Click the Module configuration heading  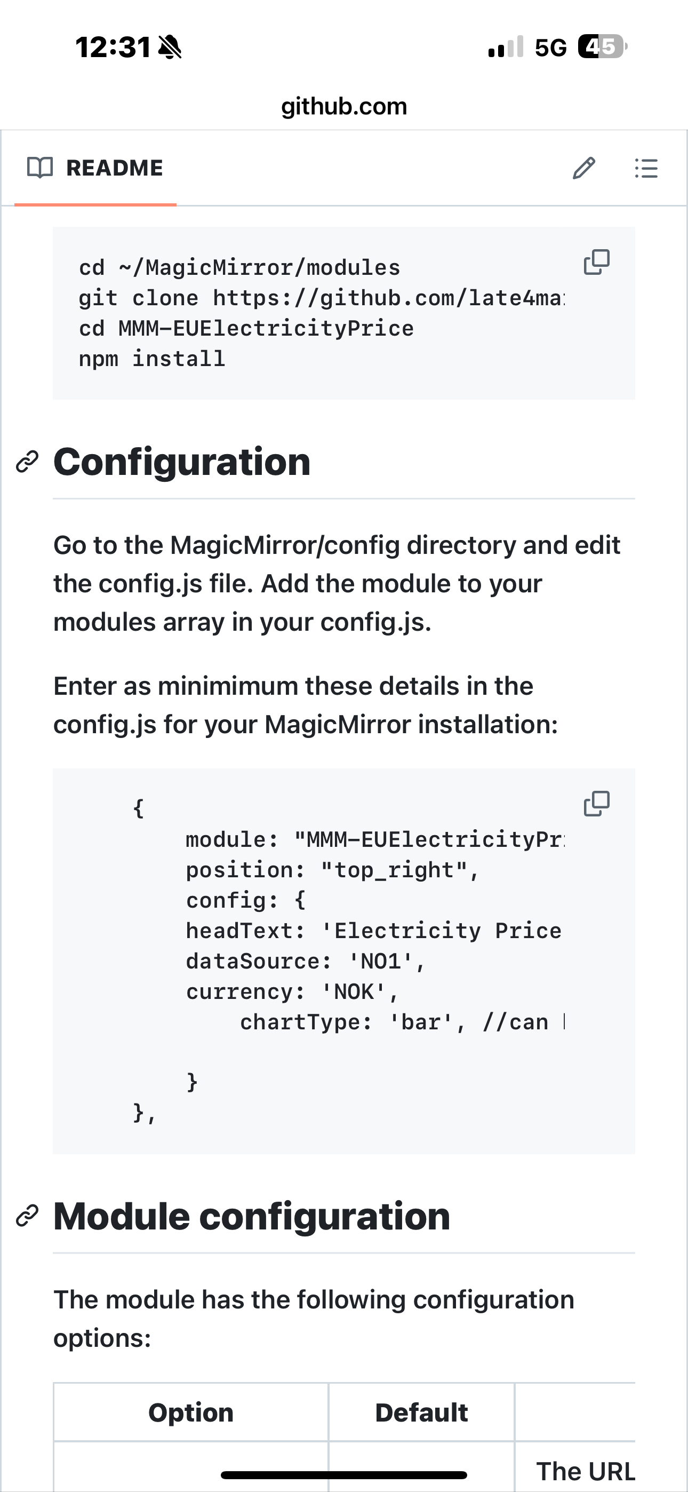(251, 1216)
